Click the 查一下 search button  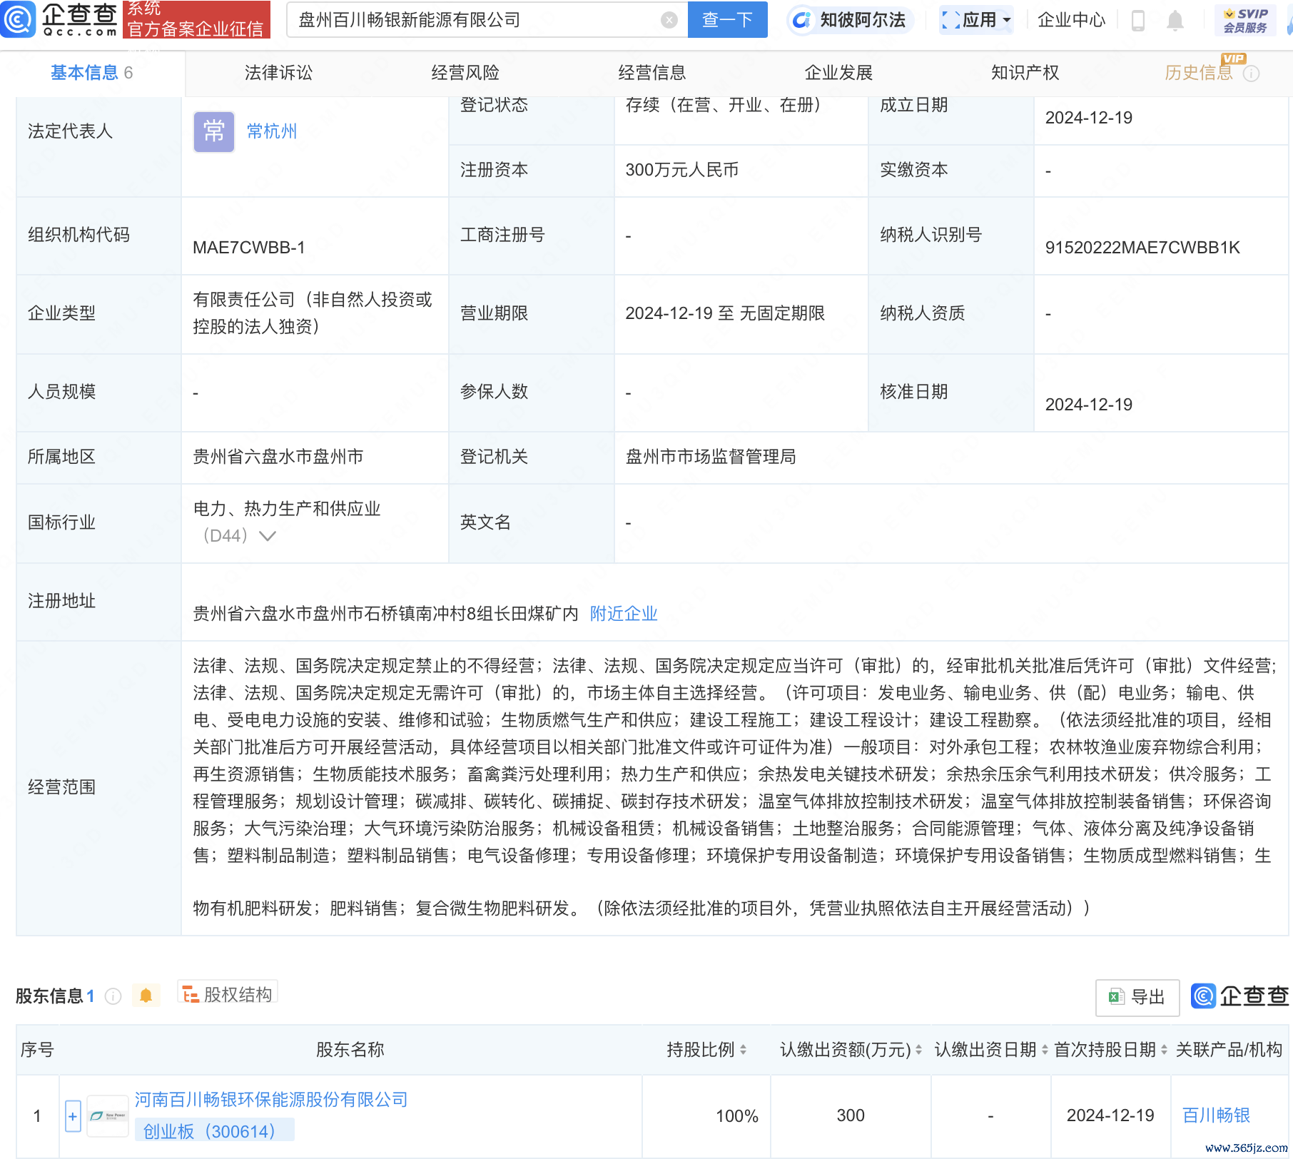tap(728, 20)
